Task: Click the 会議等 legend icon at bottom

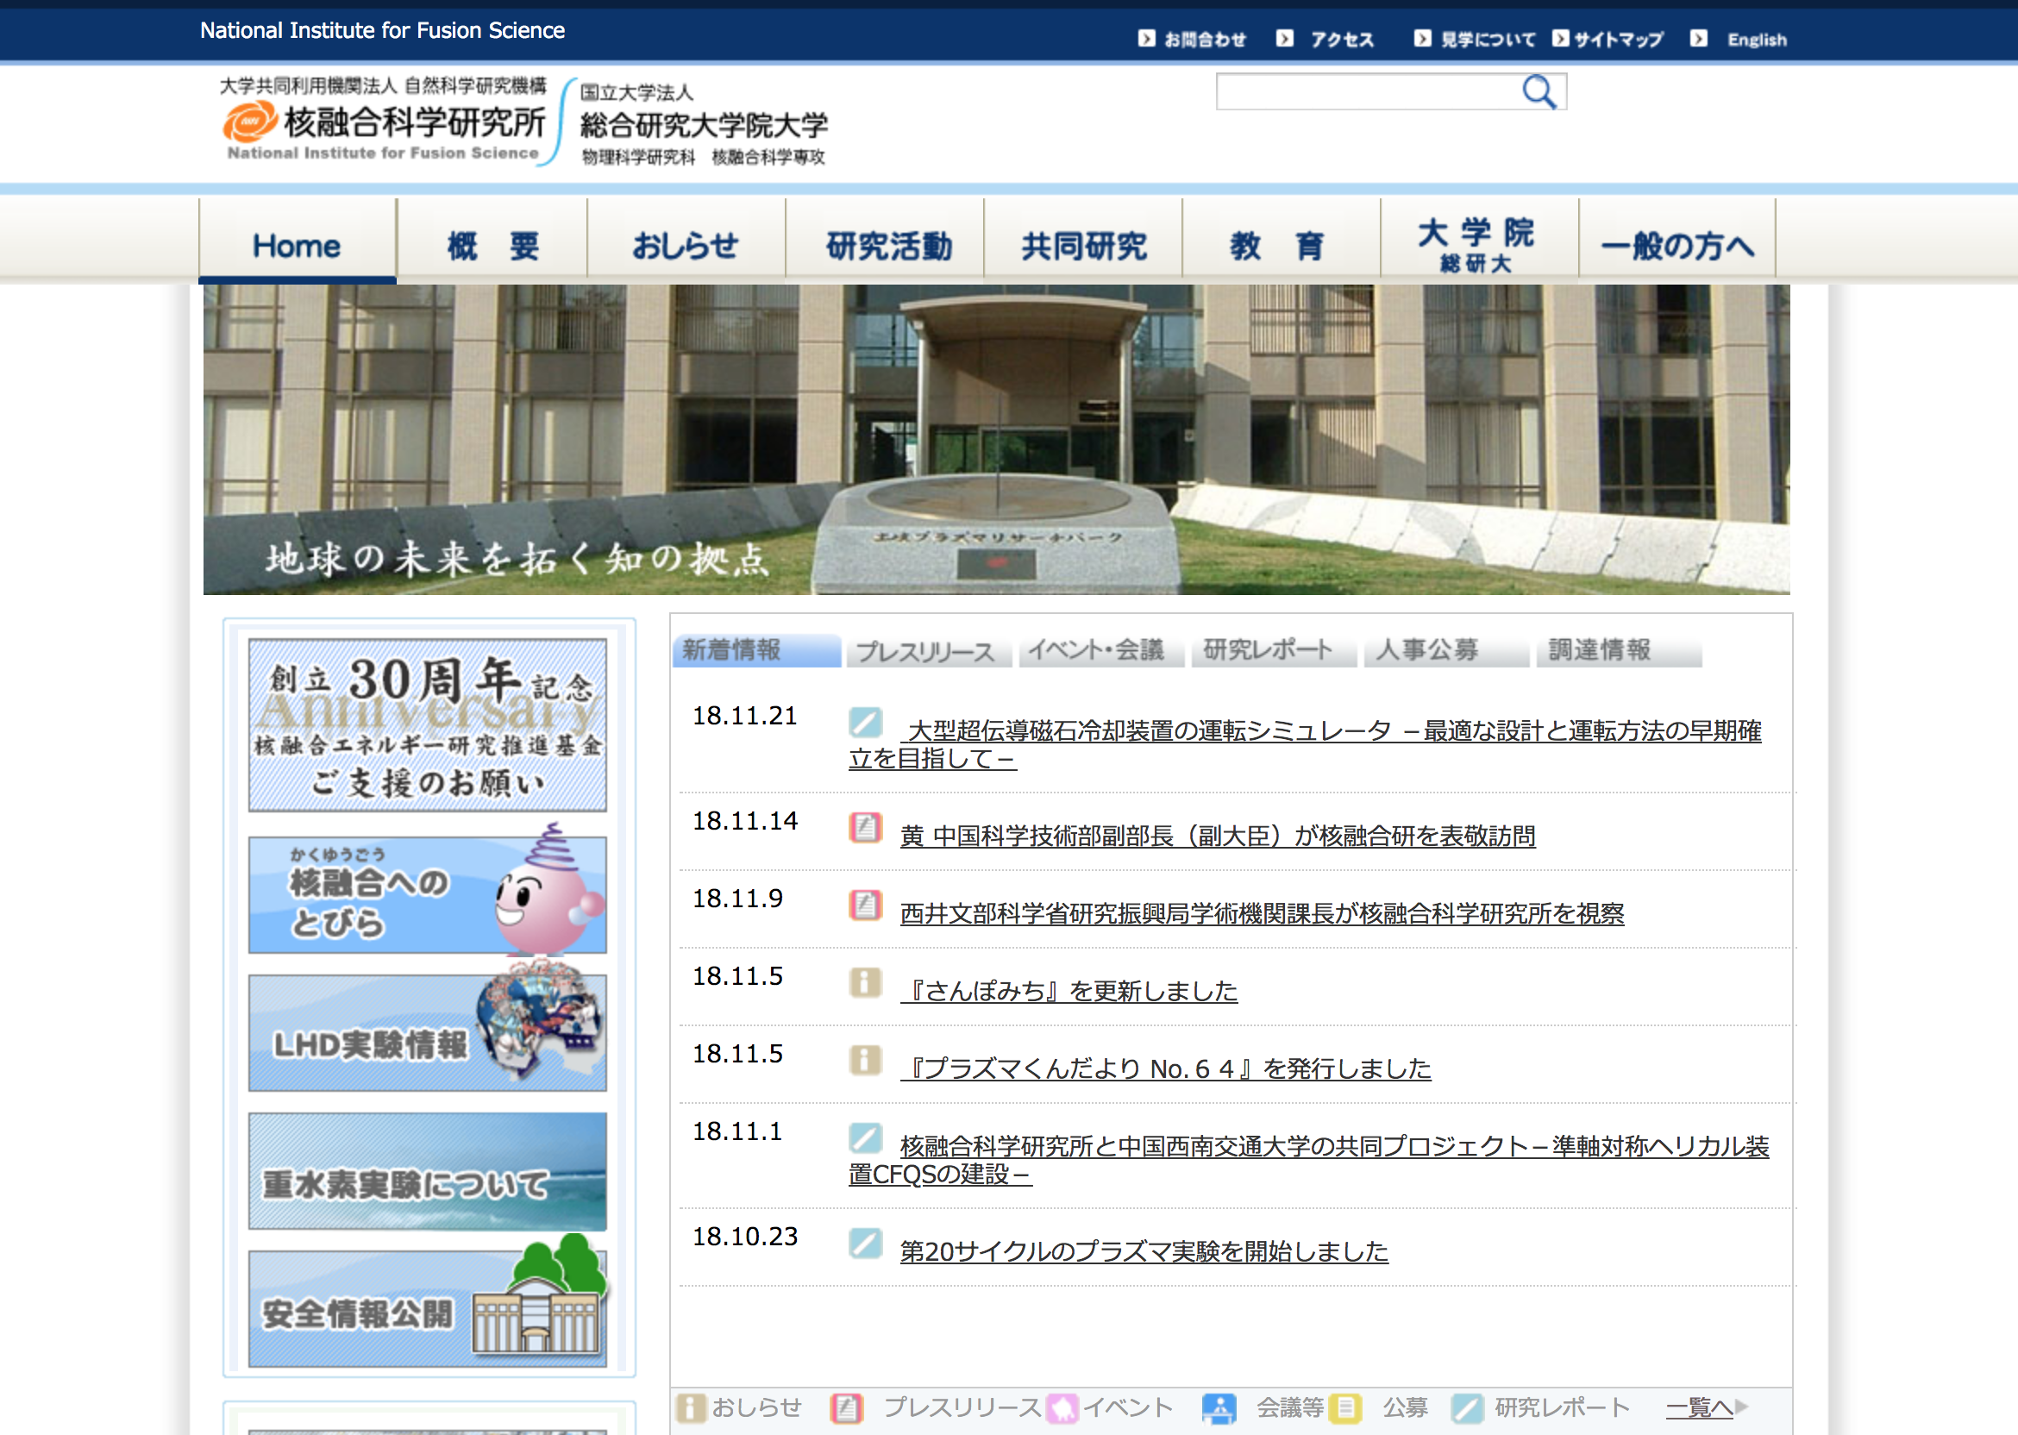Action: click(1219, 1407)
